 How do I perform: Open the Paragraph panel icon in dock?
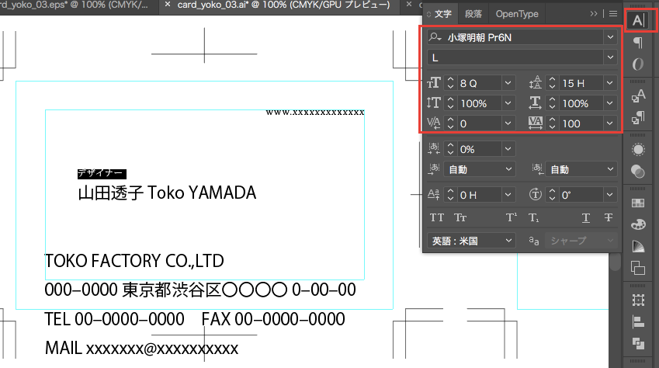click(x=638, y=42)
